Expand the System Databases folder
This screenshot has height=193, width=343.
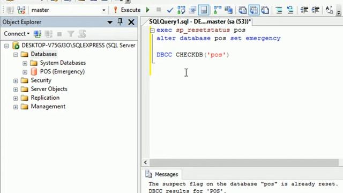coord(25,63)
